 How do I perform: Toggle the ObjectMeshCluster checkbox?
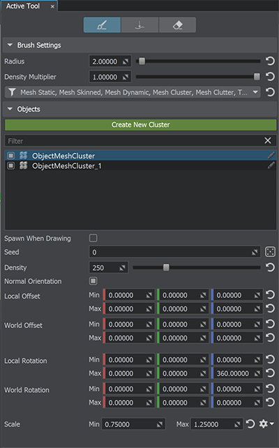[11, 156]
